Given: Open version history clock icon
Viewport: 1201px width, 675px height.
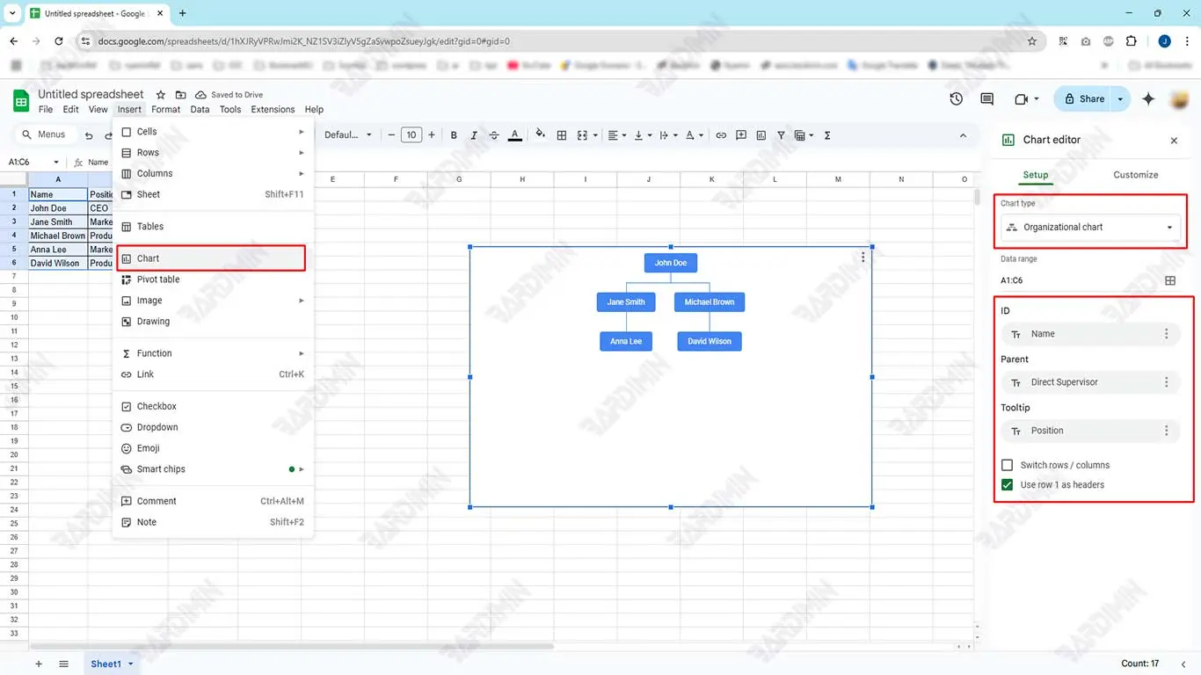Looking at the screenshot, I should (957, 99).
